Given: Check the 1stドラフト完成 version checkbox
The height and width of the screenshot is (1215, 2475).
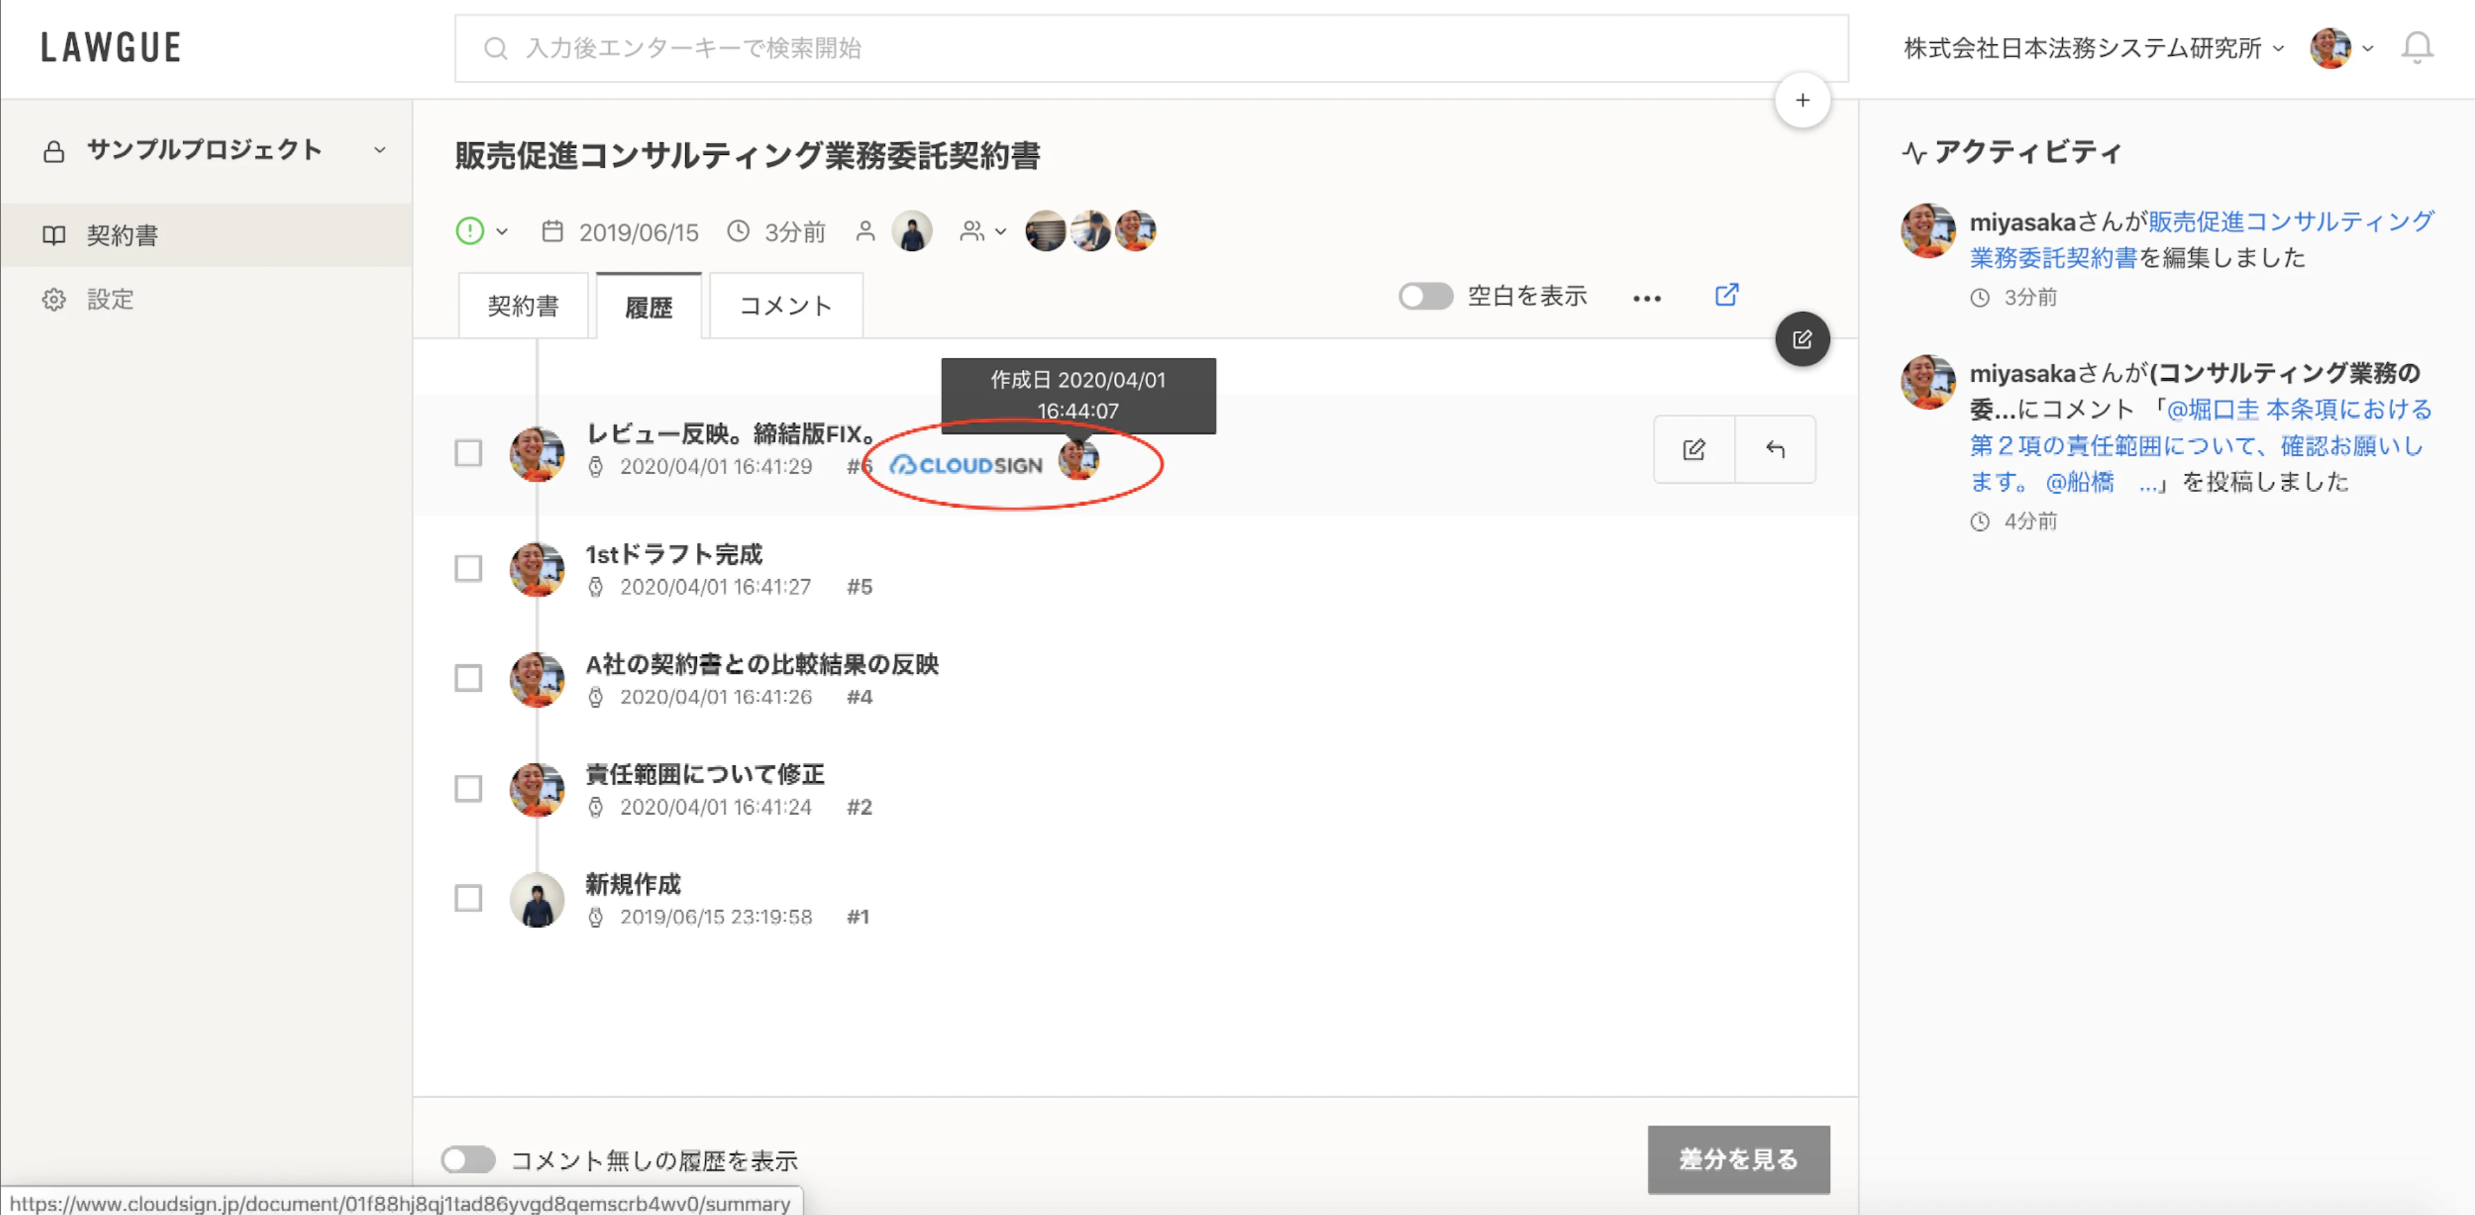Looking at the screenshot, I should pyautogui.click(x=468, y=569).
